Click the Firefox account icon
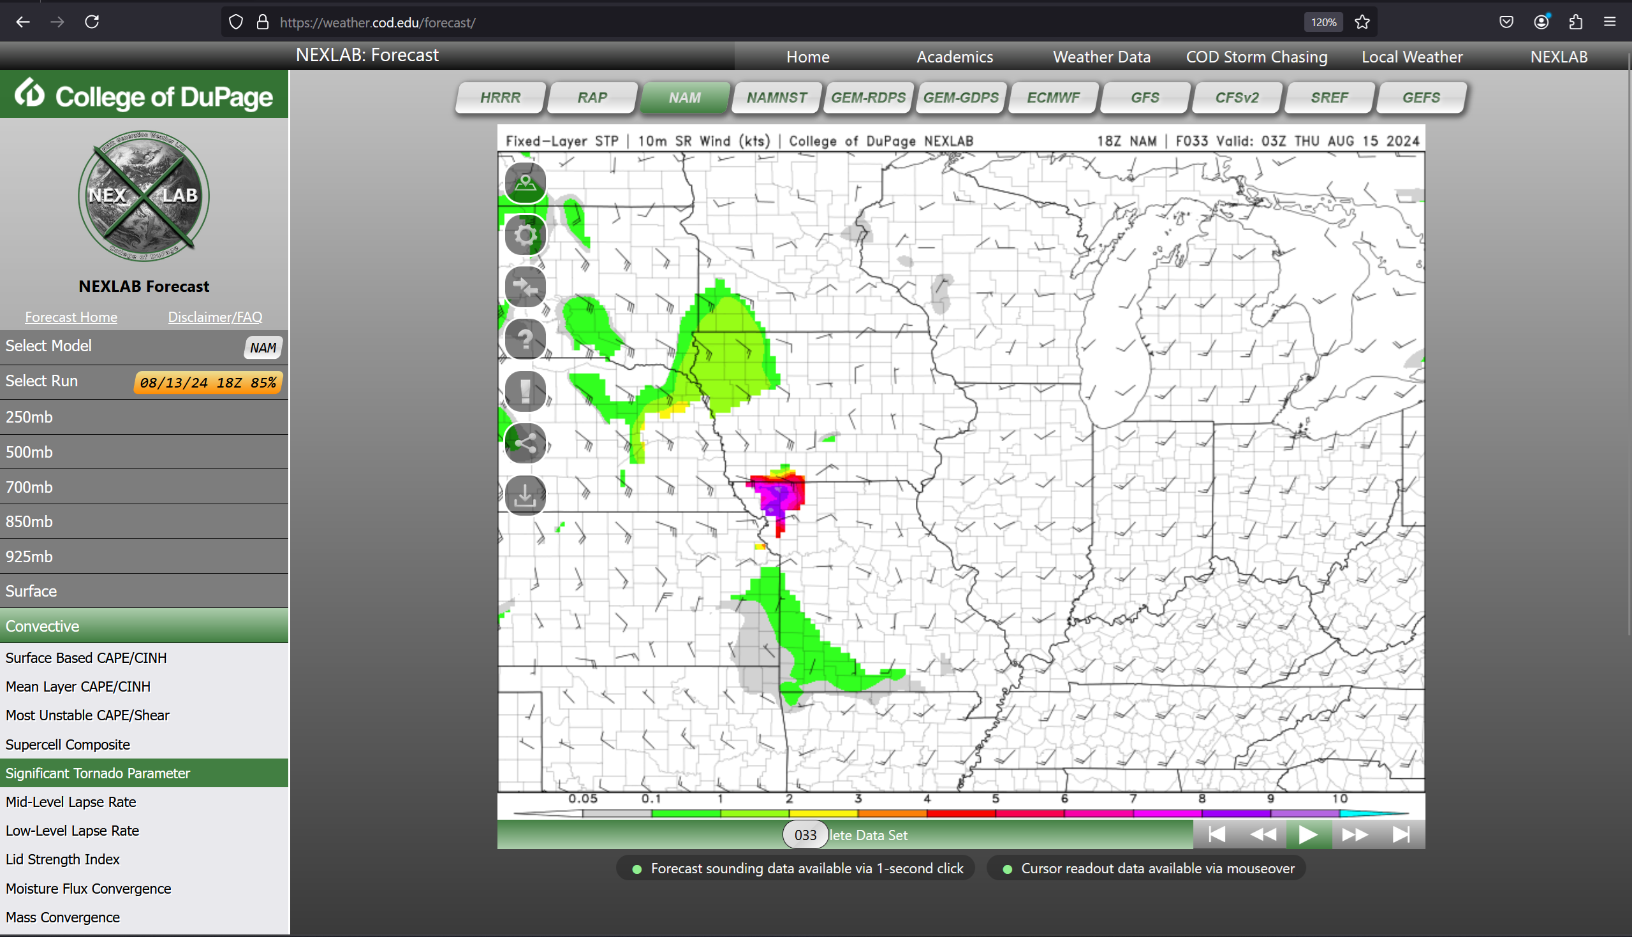 pyautogui.click(x=1541, y=22)
